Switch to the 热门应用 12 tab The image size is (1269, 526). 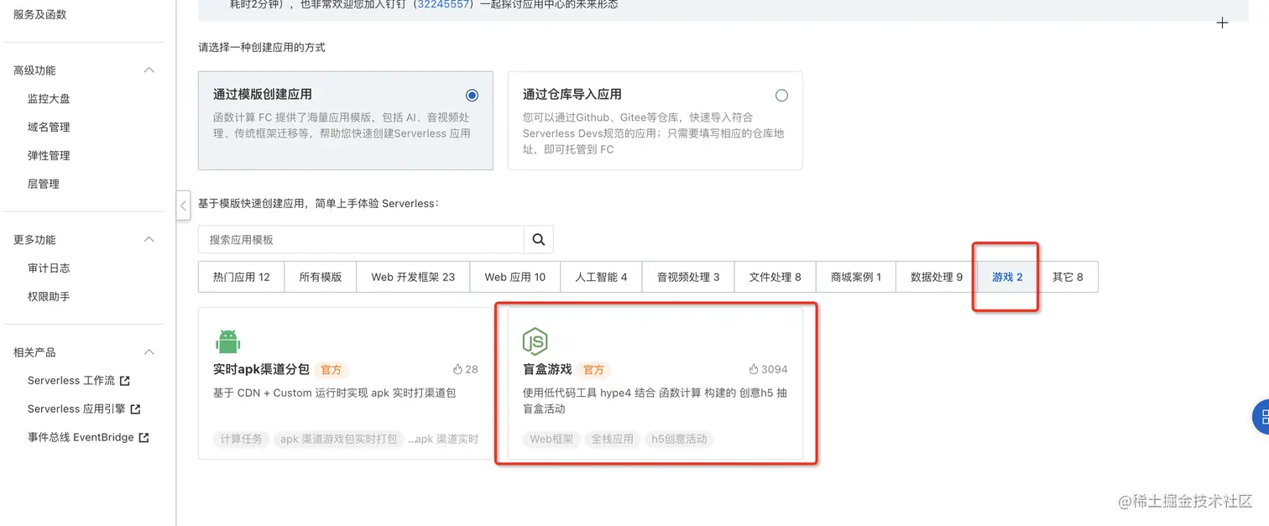click(242, 277)
